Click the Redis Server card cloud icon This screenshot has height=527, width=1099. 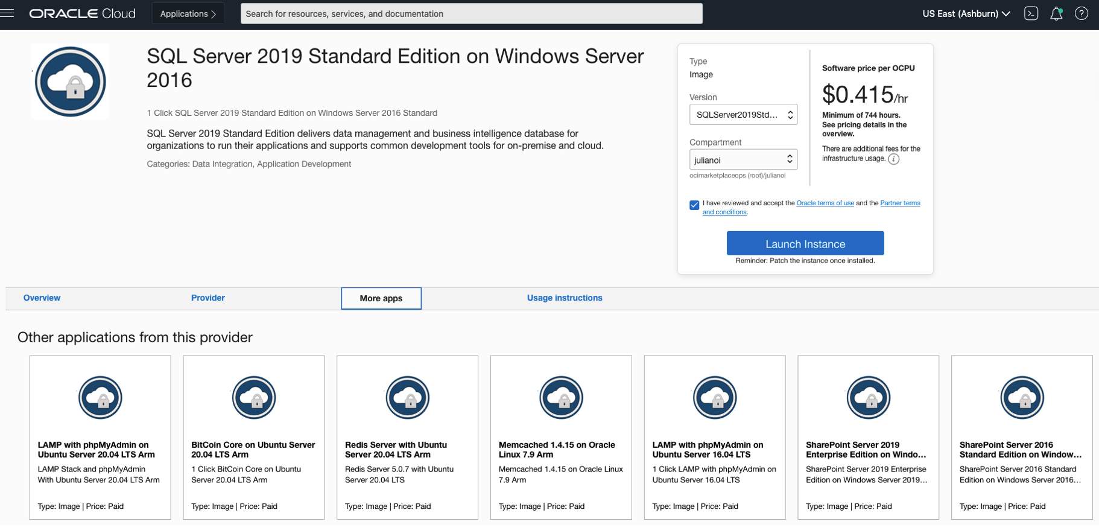408,397
